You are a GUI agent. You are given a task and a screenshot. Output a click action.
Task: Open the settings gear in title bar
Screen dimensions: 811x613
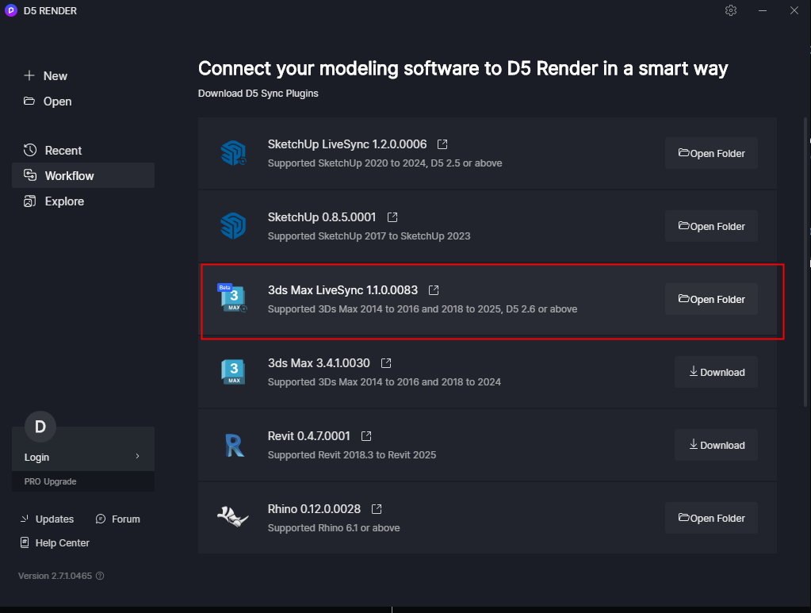[730, 10]
